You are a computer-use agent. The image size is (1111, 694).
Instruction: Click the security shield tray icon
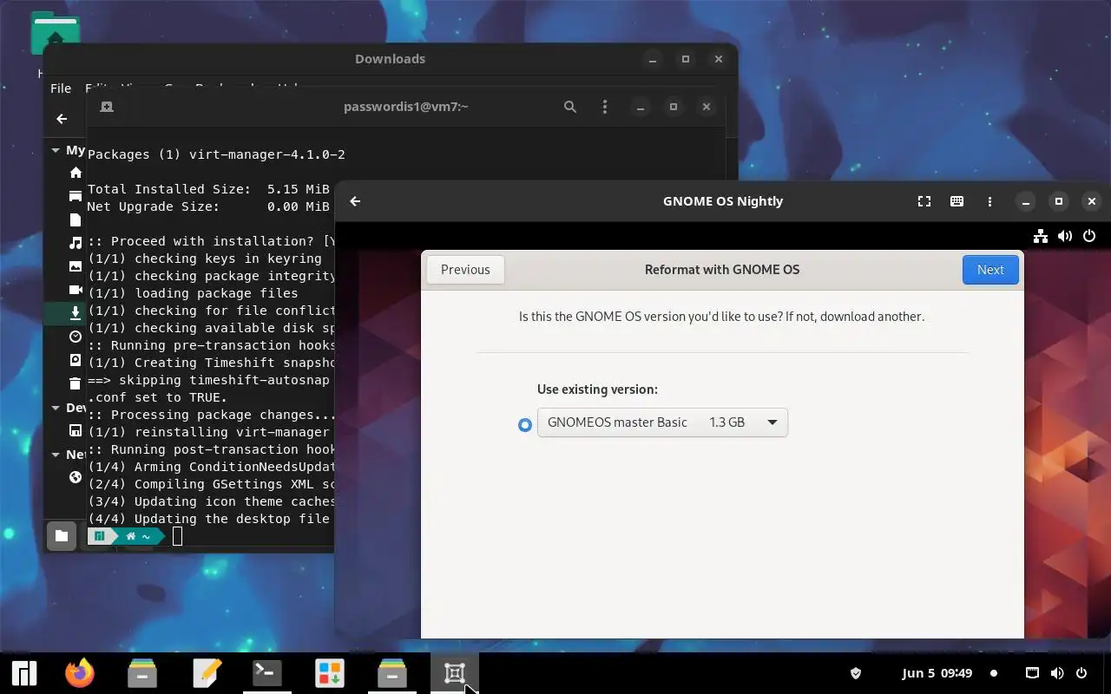pyautogui.click(x=855, y=673)
